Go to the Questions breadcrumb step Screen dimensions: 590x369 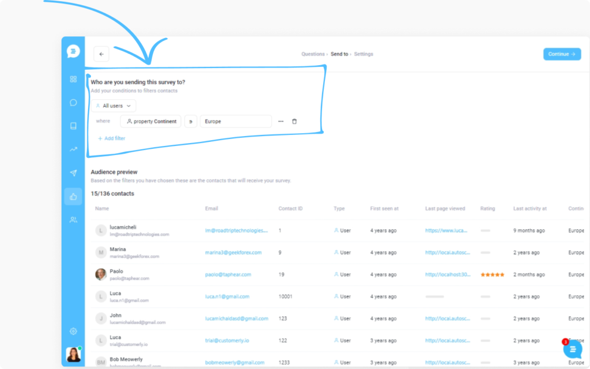[313, 54]
